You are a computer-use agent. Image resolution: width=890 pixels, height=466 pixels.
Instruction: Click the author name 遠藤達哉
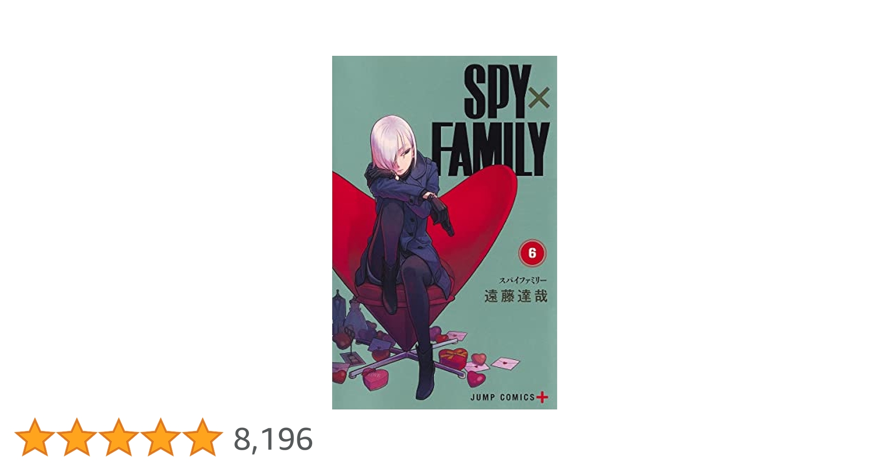click(x=516, y=296)
